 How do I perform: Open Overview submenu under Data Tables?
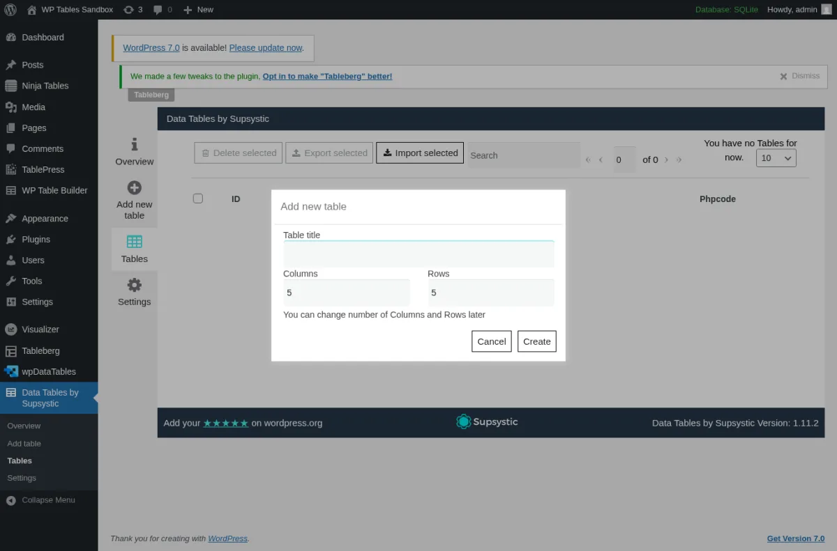pyautogui.click(x=24, y=426)
